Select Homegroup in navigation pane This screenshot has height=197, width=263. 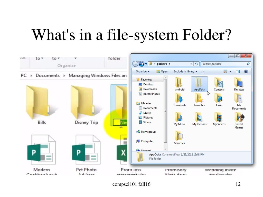pos(148,132)
